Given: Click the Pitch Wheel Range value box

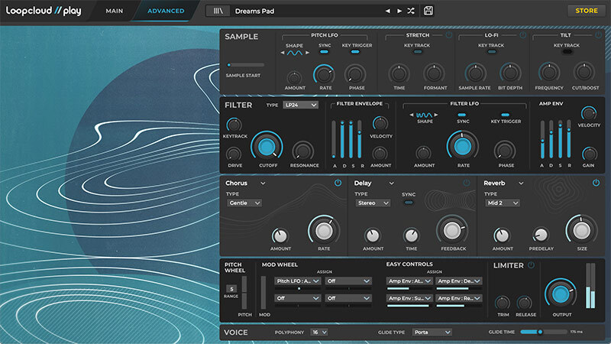Looking at the screenshot, I should 231,289.
